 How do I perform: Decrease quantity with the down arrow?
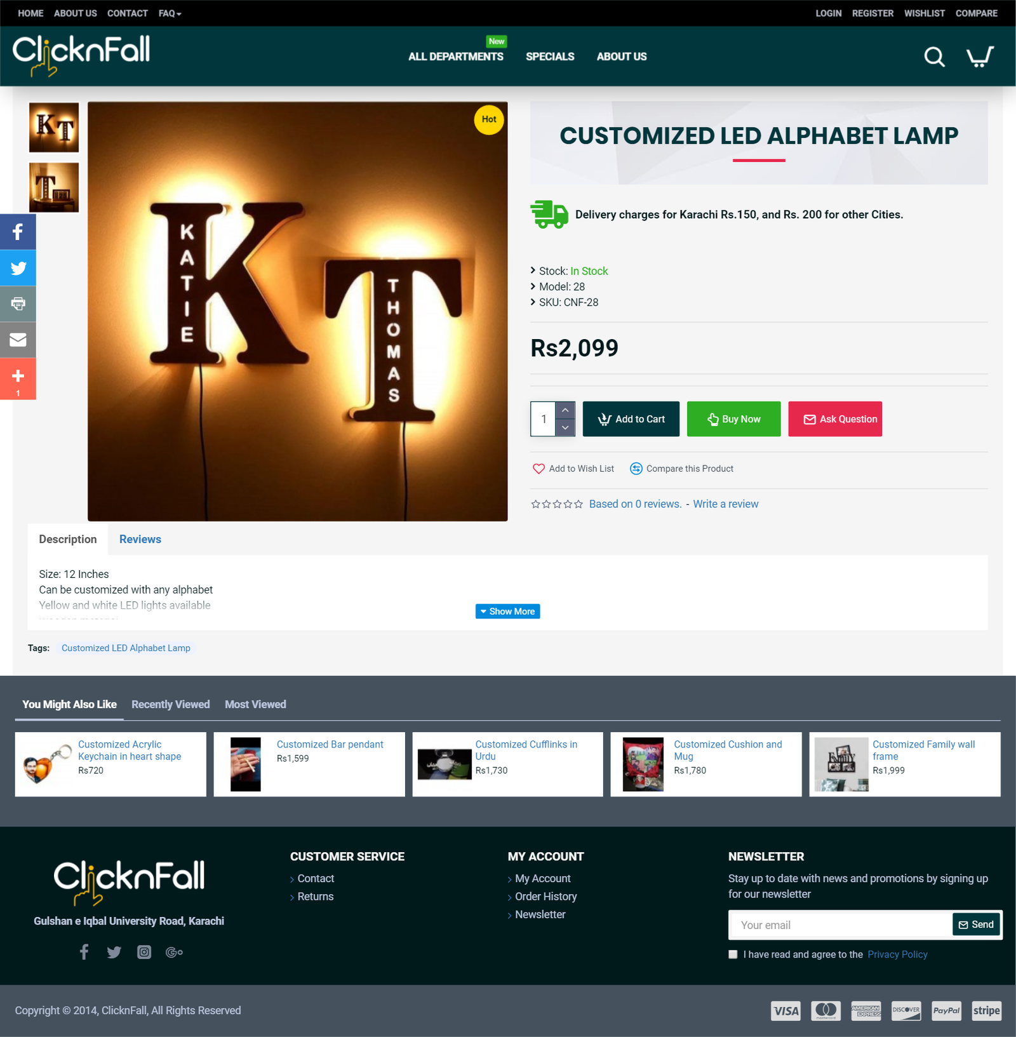565,427
